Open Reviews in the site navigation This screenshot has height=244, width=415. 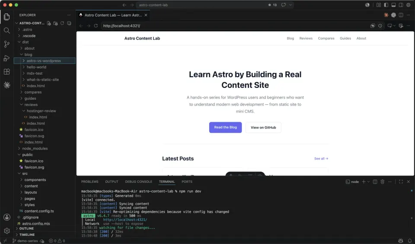[x=306, y=38]
